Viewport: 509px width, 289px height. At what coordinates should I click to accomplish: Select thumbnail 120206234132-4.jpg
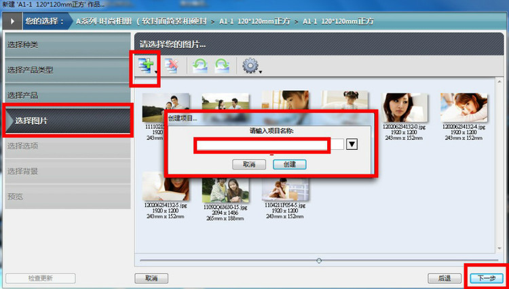(464, 107)
